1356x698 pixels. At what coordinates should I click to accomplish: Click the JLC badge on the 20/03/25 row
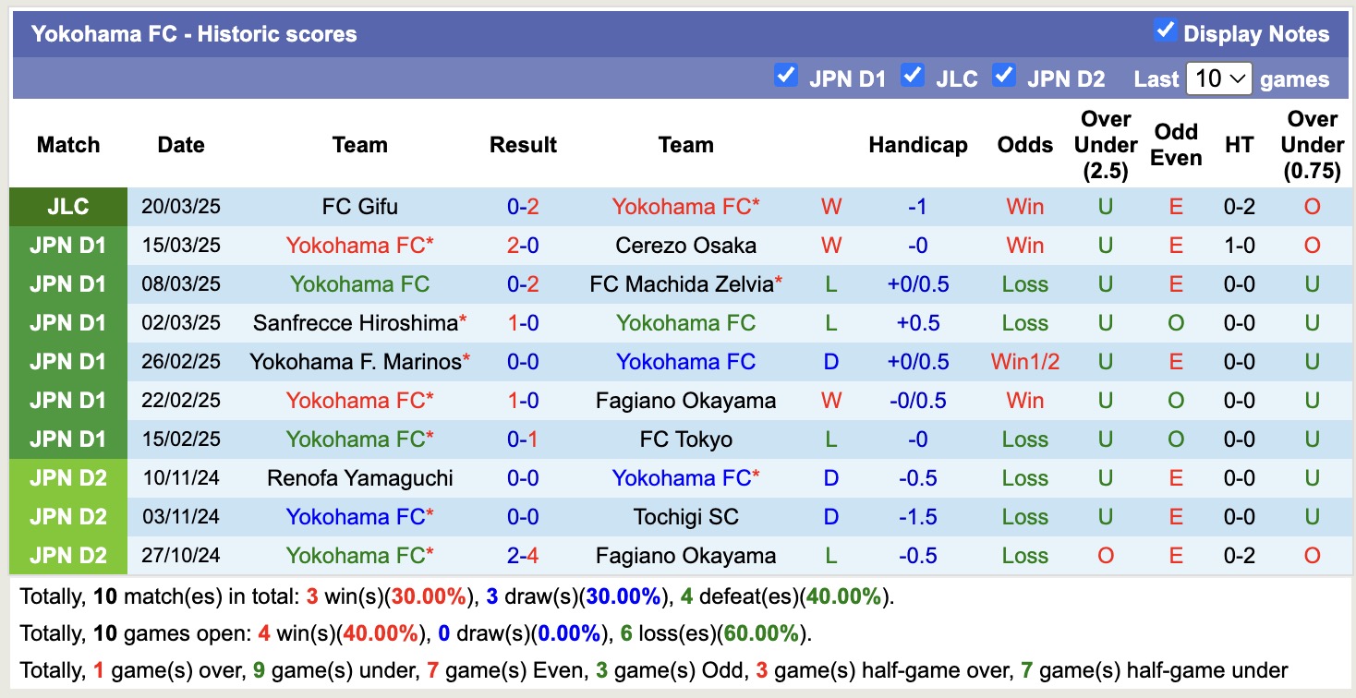tap(68, 207)
